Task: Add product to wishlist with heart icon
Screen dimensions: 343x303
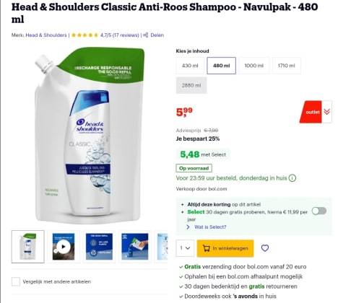Action: [265, 248]
